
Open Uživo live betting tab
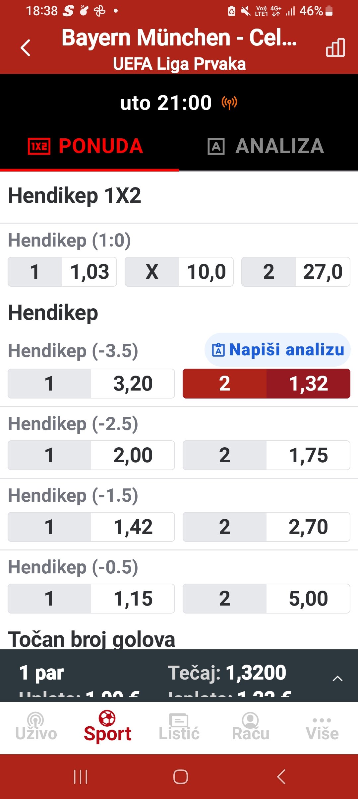36,727
